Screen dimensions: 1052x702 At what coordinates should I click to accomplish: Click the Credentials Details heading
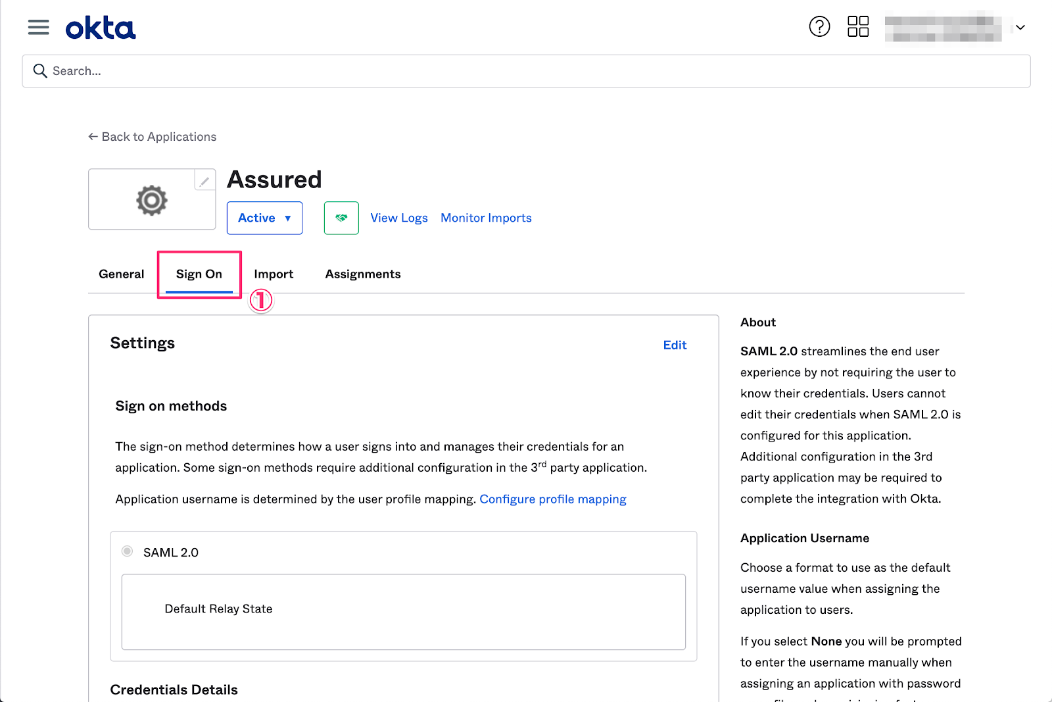pyautogui.click(x=174, y=689)
